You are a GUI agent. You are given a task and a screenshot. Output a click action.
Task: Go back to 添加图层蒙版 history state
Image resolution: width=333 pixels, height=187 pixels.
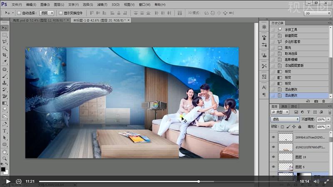pyautogui.click(x=294, y=66)
